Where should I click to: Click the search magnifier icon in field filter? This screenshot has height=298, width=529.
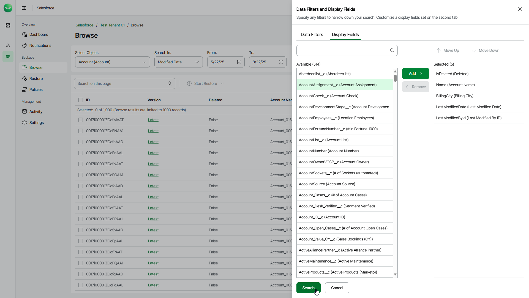(x=392, y=50)
